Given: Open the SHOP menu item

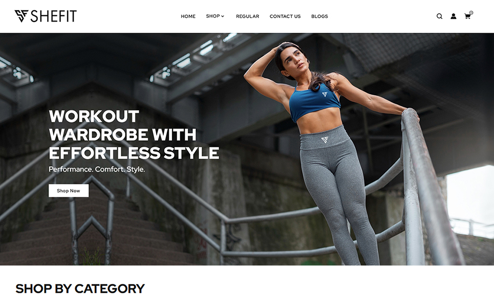Looking at the screenshot, I should click(x=212, y=16).
